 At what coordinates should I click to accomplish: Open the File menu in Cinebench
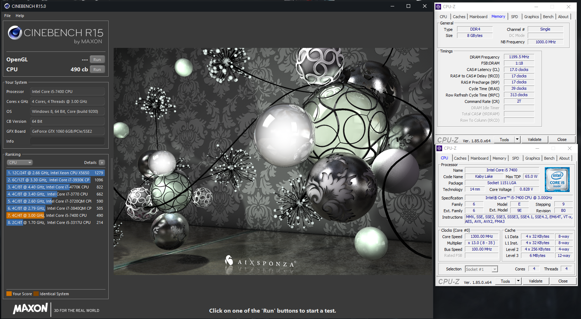tap(7, 16)
